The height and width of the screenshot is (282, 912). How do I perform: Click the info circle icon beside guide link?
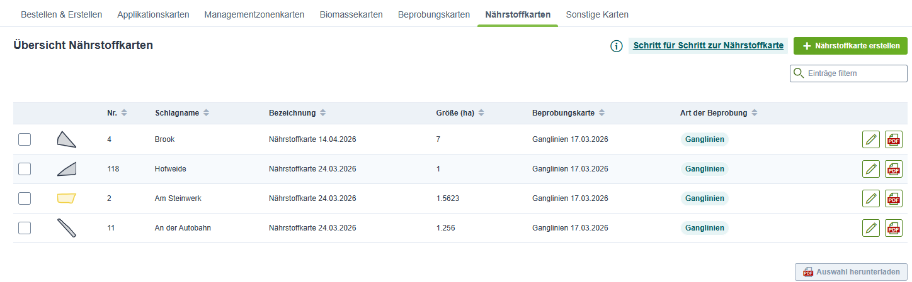[x=616, y=46]
